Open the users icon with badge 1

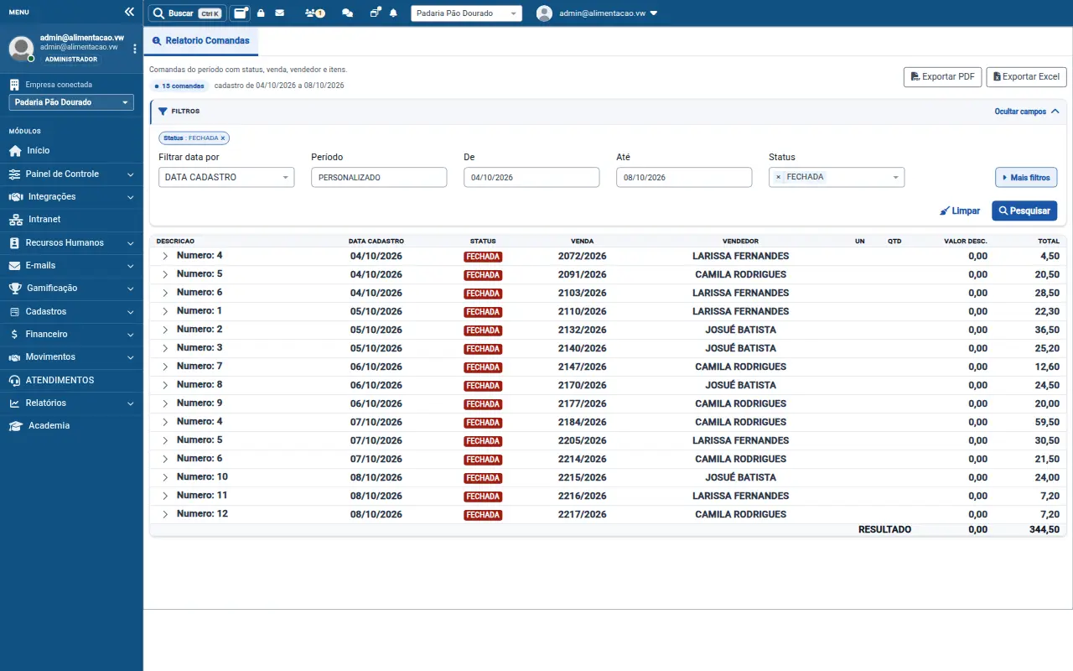(315, 13)
